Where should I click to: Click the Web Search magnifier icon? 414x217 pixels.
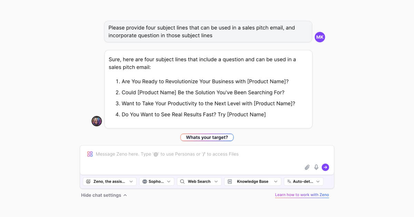[182, 182]
